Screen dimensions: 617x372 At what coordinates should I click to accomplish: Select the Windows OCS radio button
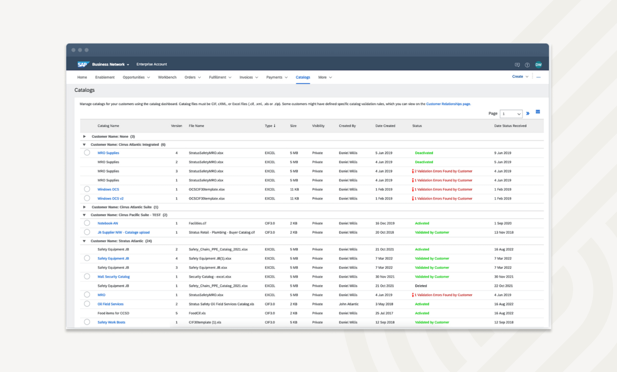(x=87, y=189)
